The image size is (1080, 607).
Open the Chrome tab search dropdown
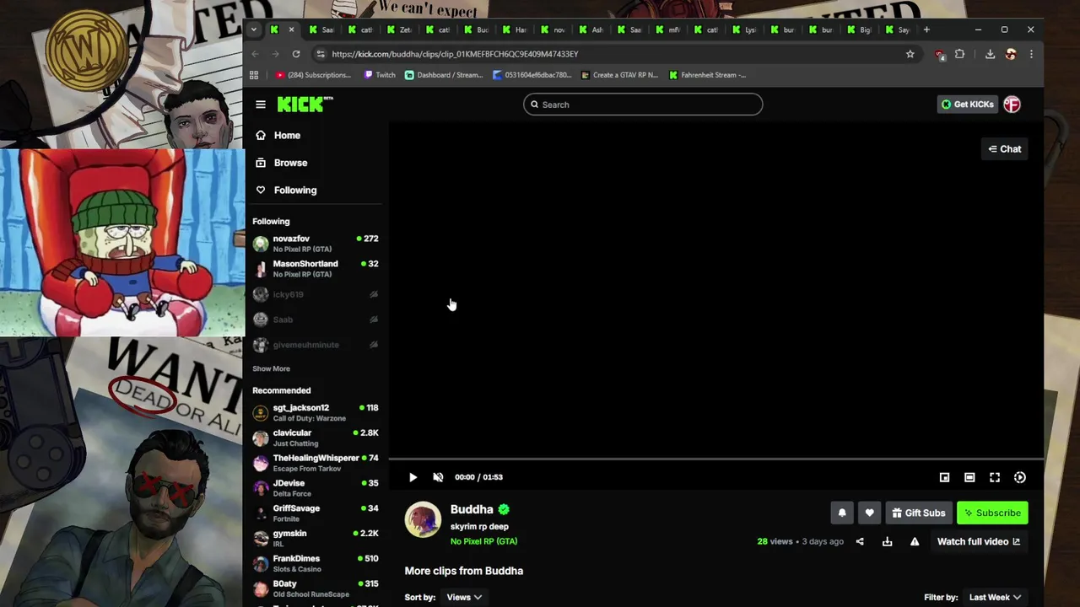[x=253, y=30]
